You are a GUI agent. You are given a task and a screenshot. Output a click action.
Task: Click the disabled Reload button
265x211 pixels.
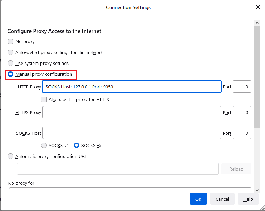pos(236,169)
